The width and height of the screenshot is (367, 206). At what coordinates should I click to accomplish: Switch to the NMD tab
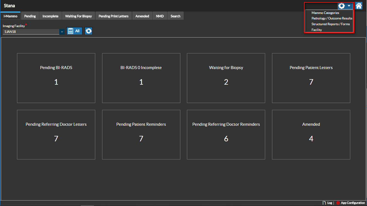pos(160,16)
